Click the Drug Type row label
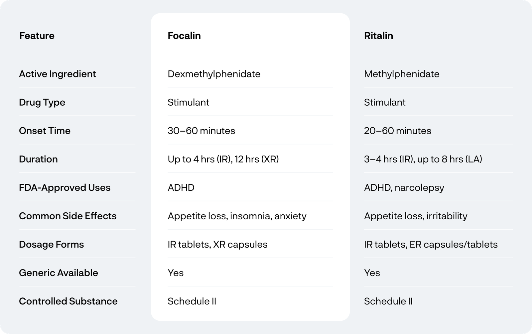This screenshot has height=334, width=532. click(42, 102)
